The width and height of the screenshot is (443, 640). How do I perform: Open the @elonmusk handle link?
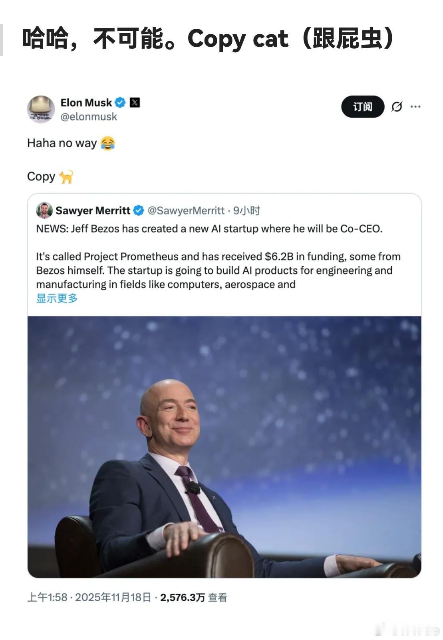click(89, 117)
